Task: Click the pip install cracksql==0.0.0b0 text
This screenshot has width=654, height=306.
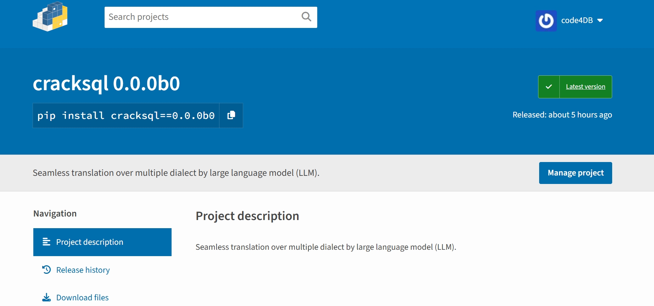Action: tap(126, 116)
